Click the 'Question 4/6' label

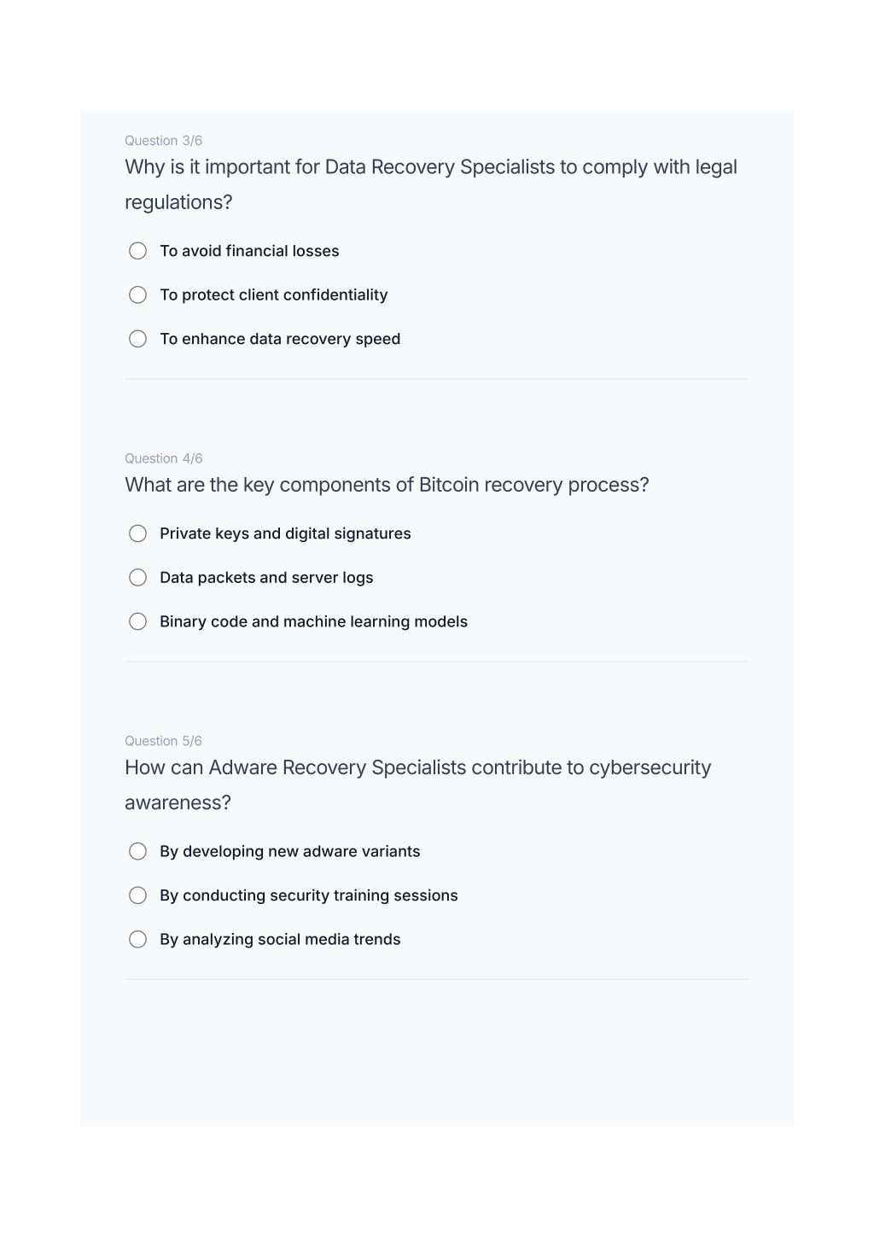163,458
